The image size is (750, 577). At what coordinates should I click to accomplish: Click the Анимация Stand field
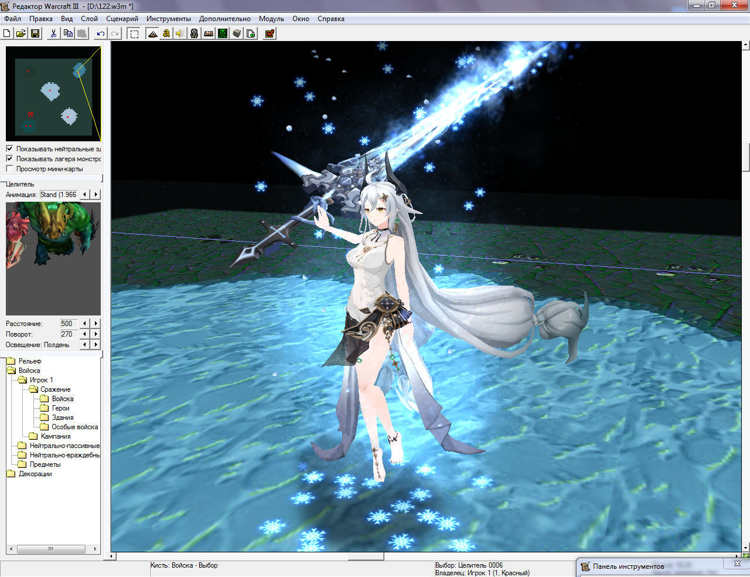[x=59, y=195]
